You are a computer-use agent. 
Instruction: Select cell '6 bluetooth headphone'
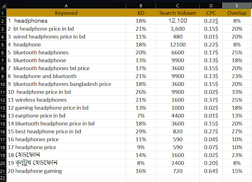(x=66, y=60)
